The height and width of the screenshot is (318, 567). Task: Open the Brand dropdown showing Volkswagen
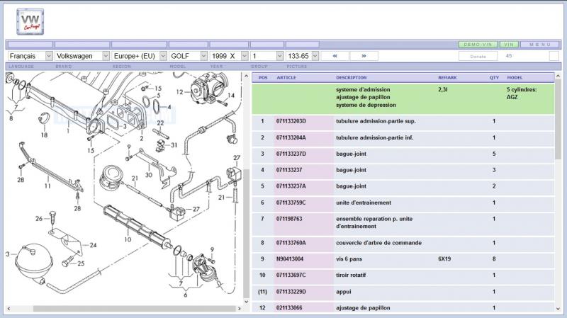82,56
